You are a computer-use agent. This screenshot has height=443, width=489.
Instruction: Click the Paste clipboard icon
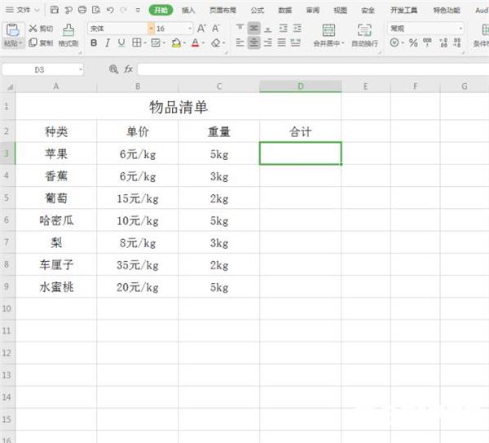[12, 30]
